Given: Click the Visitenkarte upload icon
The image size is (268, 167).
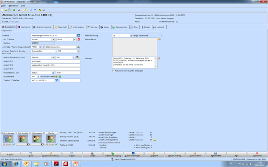Looking at the screenshot, I should pyautogui.click(x=159, y=39).
